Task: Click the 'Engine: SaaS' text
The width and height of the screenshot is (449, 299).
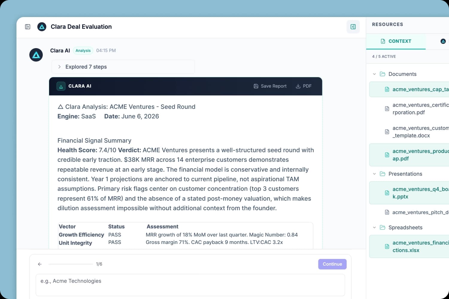Action: point(77,116)
